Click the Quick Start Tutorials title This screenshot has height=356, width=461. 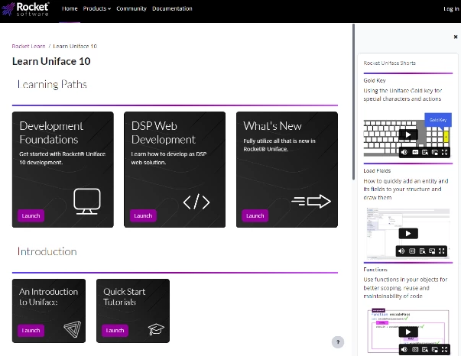click(x=125, y=296)
